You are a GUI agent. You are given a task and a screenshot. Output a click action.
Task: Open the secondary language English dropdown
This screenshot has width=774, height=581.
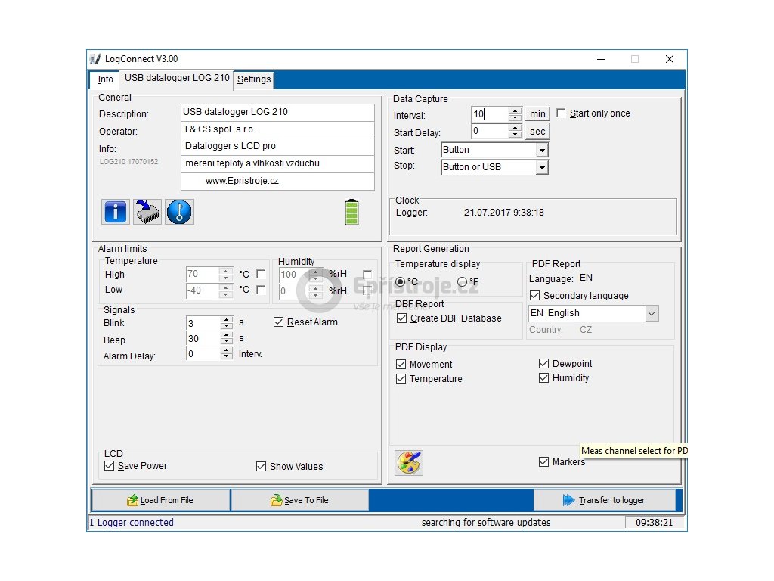(x=652, y=313)
